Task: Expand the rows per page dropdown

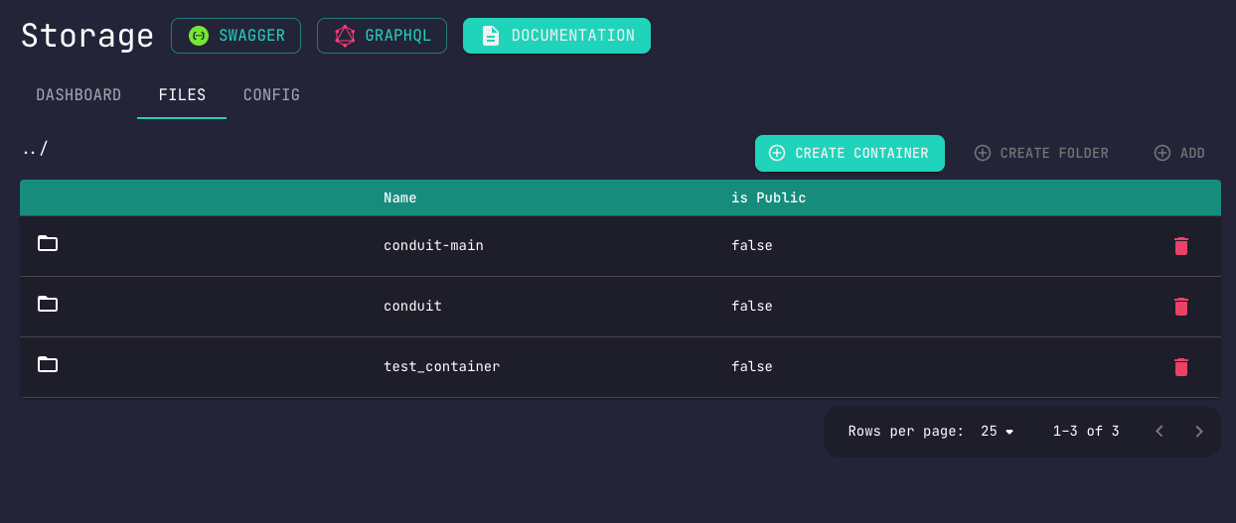Action: [997, 432]
